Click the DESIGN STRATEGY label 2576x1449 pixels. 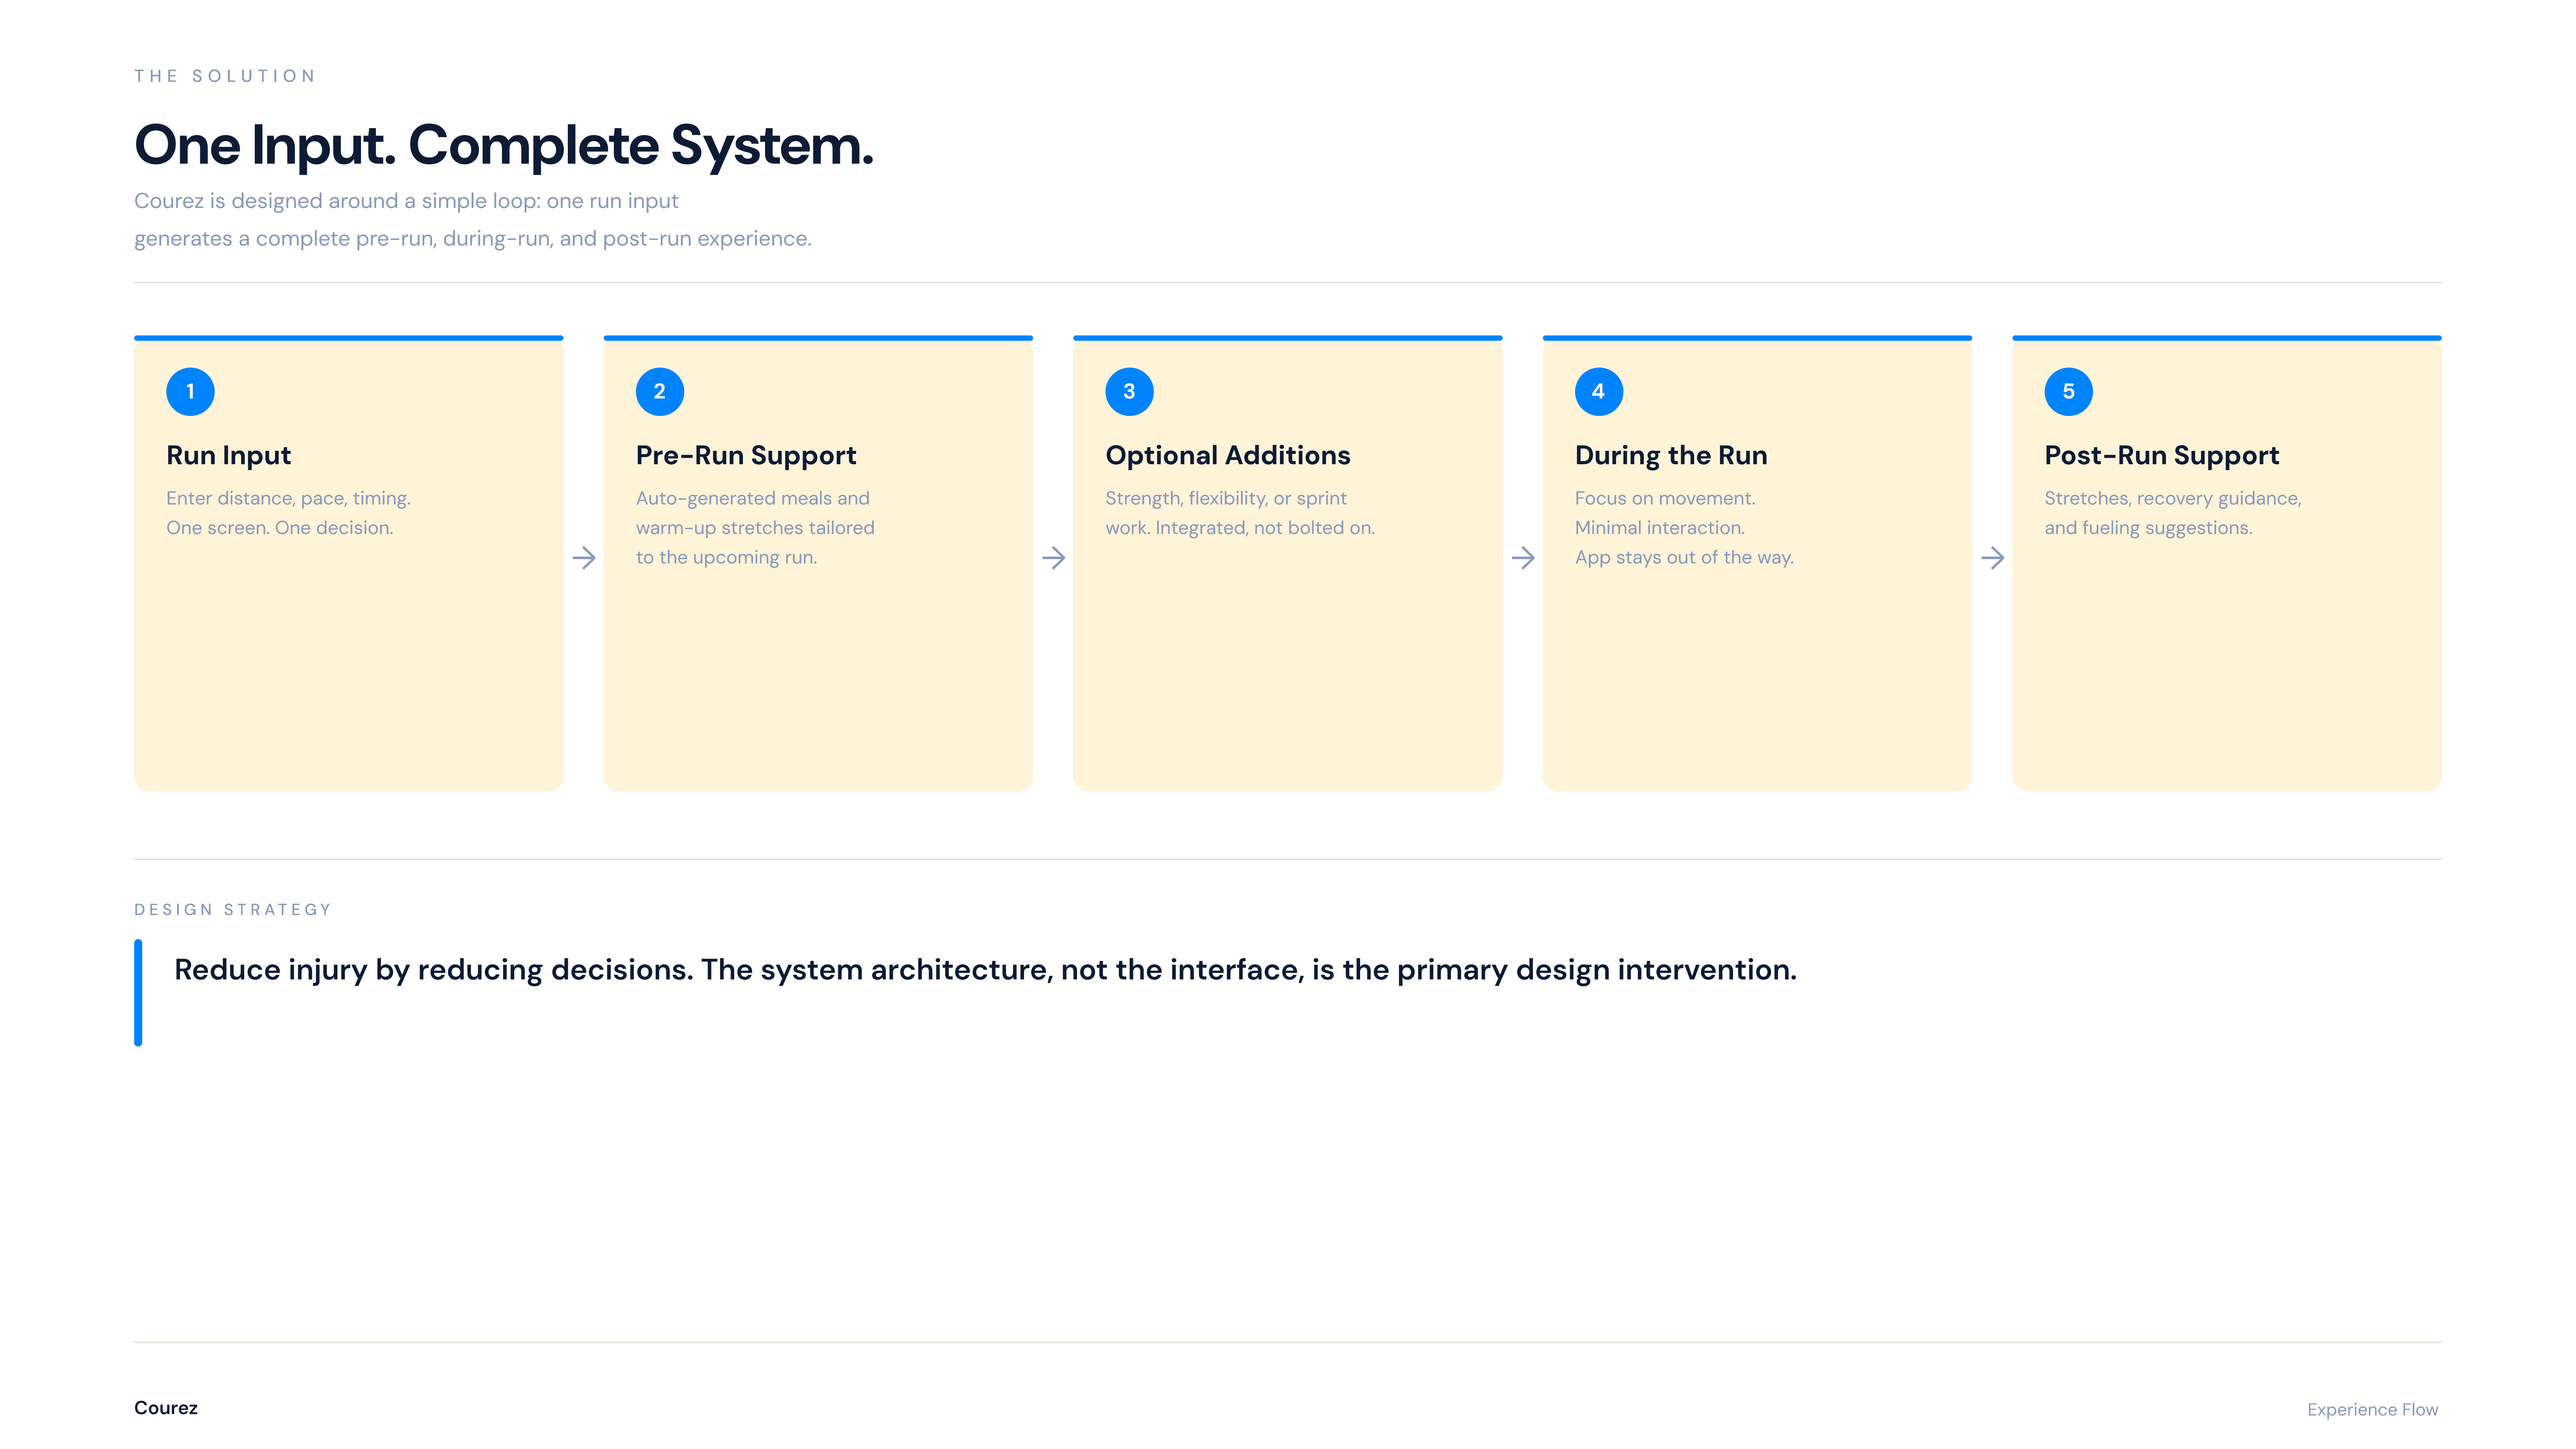[232, 909]
